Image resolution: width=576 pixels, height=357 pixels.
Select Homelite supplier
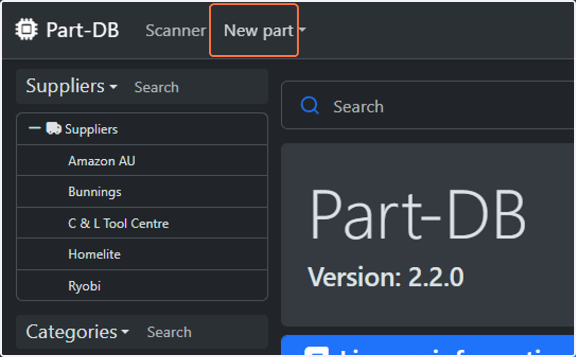pos(142,254)
